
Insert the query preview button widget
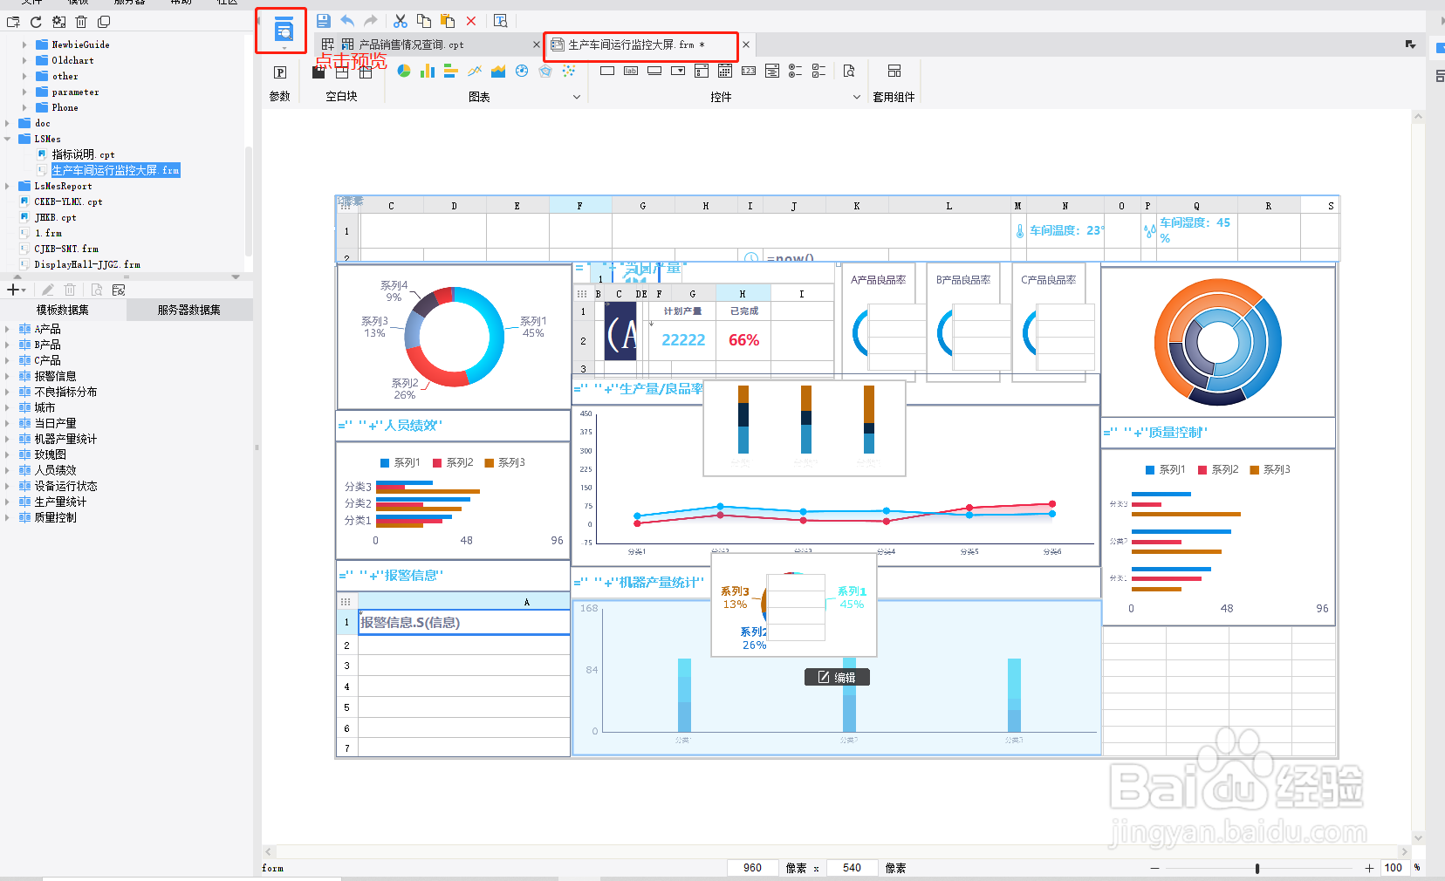pos(849,71)
